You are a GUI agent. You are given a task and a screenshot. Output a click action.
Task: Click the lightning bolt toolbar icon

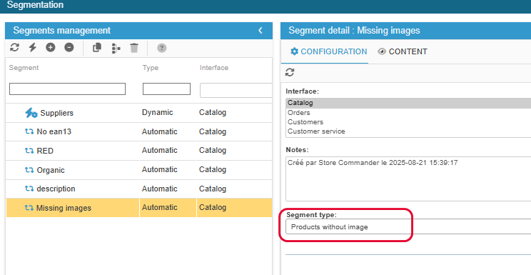tap(33, 47)
